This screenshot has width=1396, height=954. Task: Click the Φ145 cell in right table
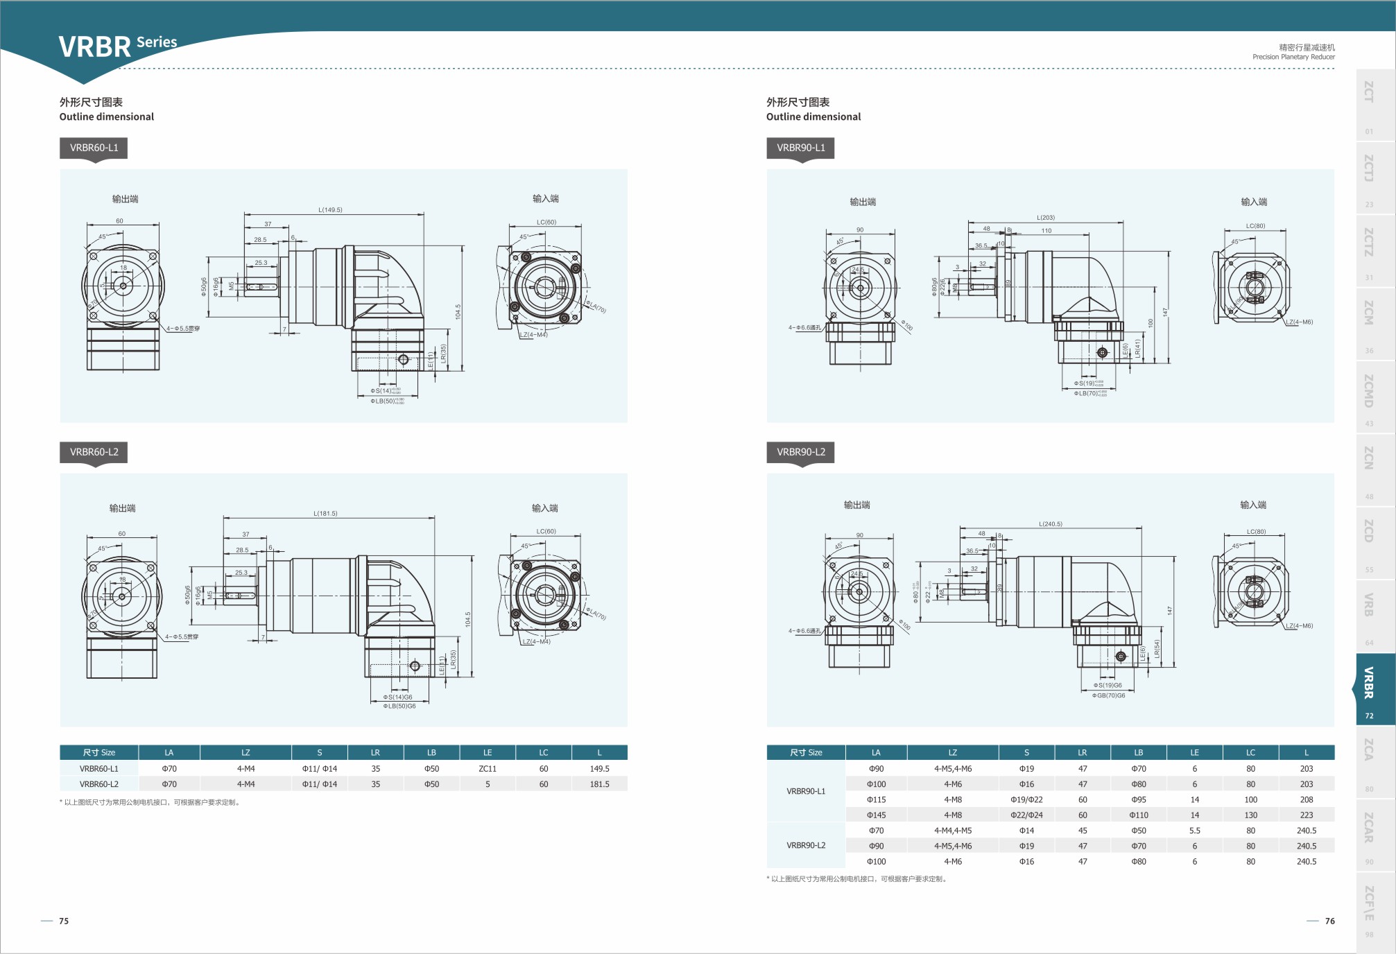click(876, 815)
